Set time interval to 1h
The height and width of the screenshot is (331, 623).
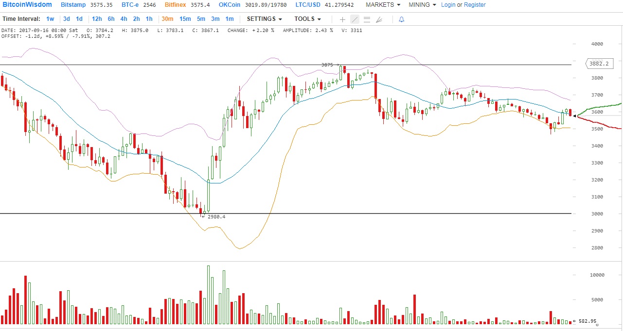[149, 19]
